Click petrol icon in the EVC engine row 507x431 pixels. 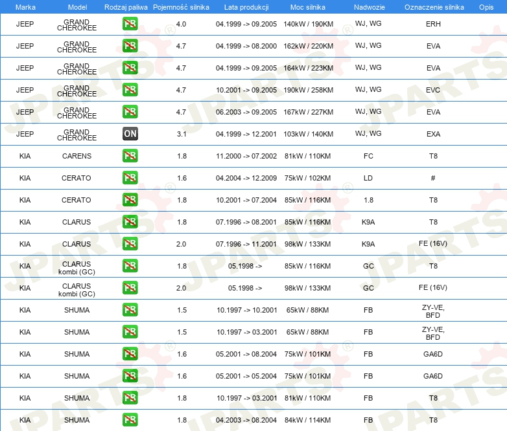click(130, 90)
